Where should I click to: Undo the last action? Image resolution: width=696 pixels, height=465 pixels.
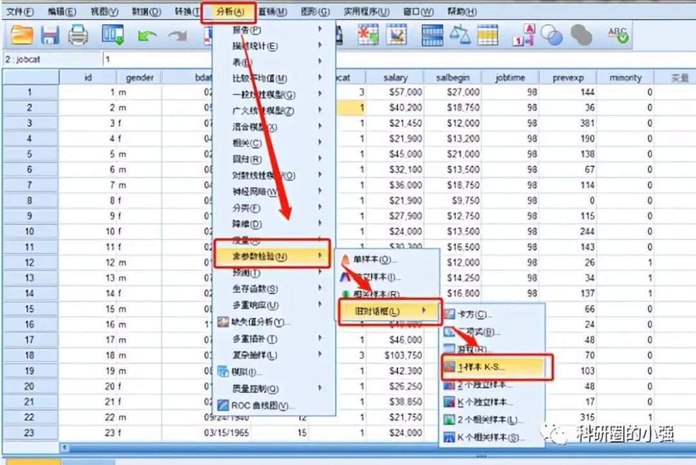coord(147,35)
